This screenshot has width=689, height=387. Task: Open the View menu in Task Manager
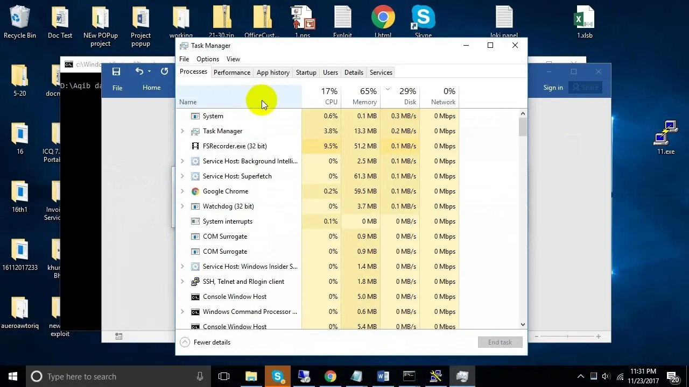(233, 59)
